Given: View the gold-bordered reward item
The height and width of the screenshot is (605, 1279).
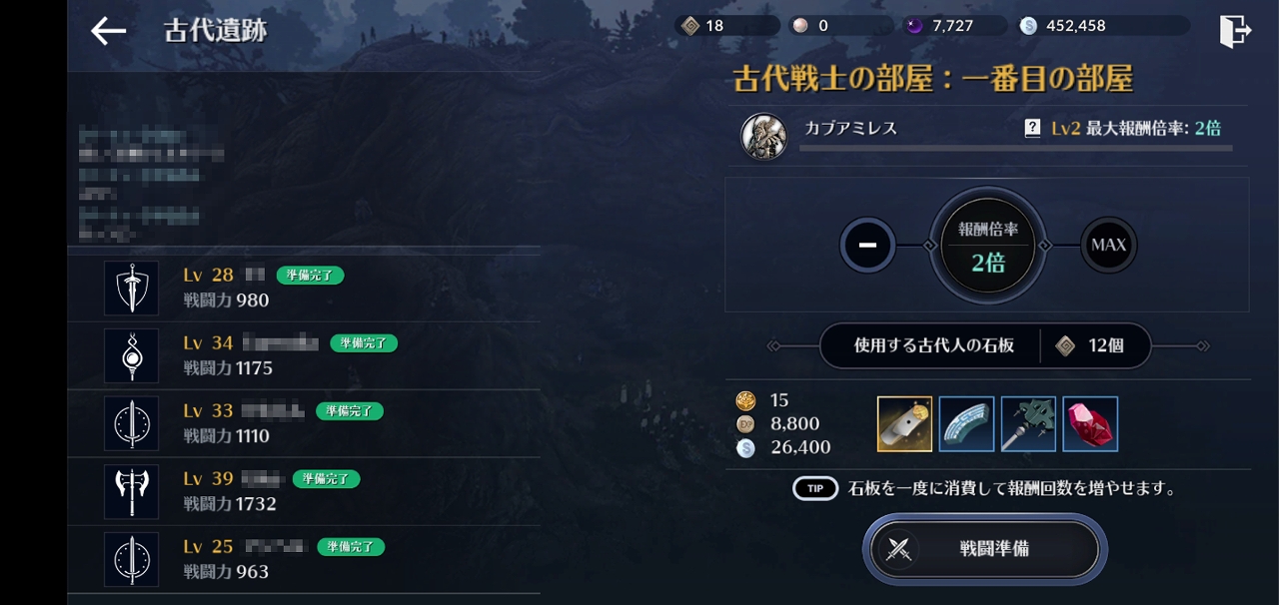Looking at the screenshot, I should pyautogui.click(x=905, y=424).
